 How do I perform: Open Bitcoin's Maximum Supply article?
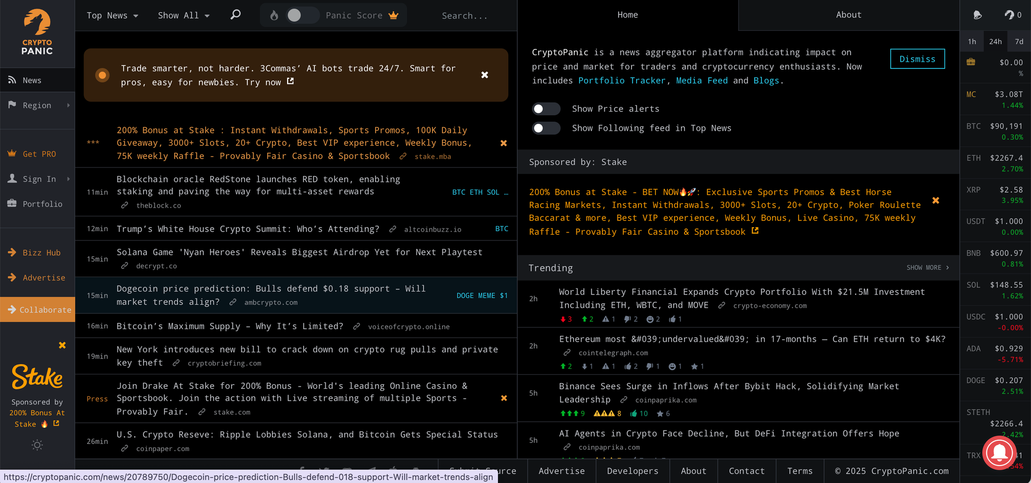(x=230, y=326)
